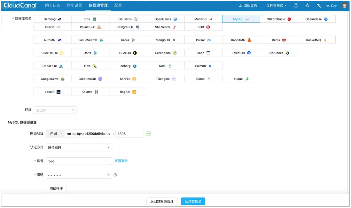
Task: Click the password help question icon
Action: [x=115, y=175]
